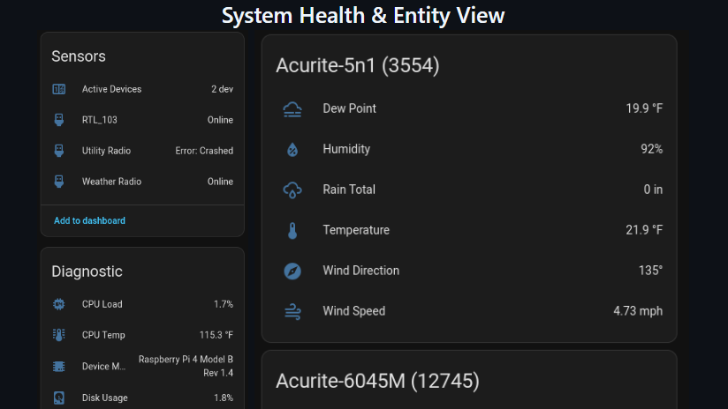
Task: Click the Dew Point weather icon
Action: (x=292, y=108)
